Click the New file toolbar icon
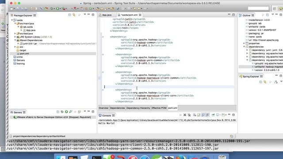Screen dimensions: 283x159 click(x=12, y=8)
